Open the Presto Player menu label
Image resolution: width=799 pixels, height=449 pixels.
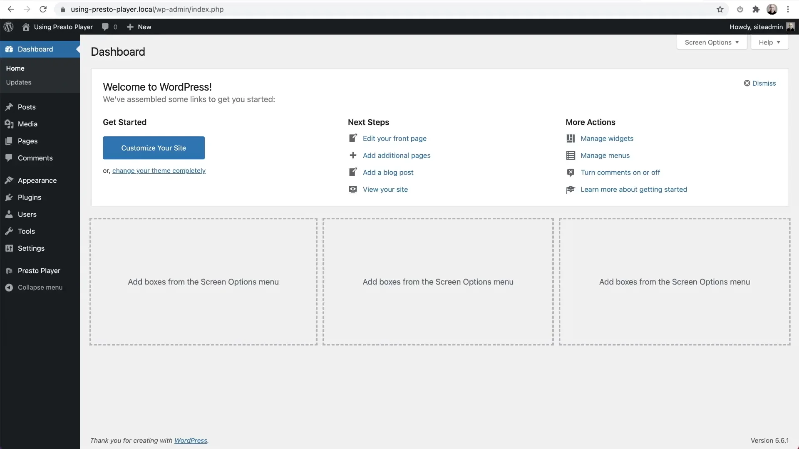click(39, 271)
